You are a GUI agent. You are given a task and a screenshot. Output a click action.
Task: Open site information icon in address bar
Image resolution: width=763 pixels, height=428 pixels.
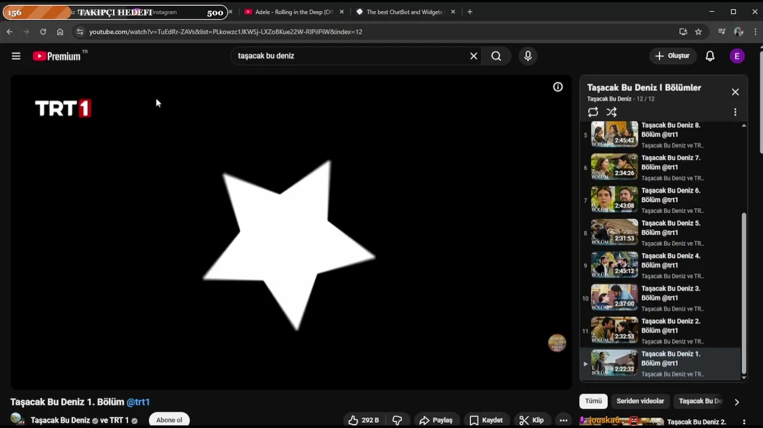pyautogui.click(x=80, y=32)
